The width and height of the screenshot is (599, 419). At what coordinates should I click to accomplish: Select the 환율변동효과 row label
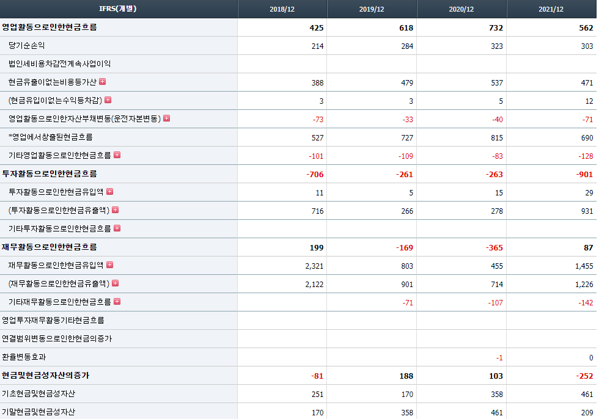click(x=24, y=357)
